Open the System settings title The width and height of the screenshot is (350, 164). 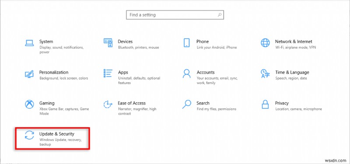pos(46,42)
